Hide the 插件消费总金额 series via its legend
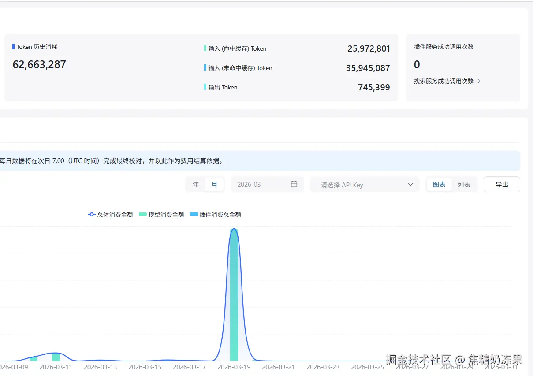The height and width of the screenshot is (376, 533). 221,214
